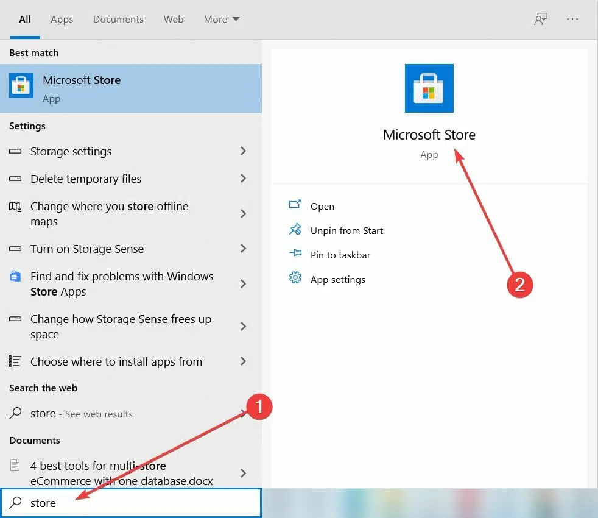Click the Storage settings drive icon
The image size is (598, 518).
tap(15, 151)
